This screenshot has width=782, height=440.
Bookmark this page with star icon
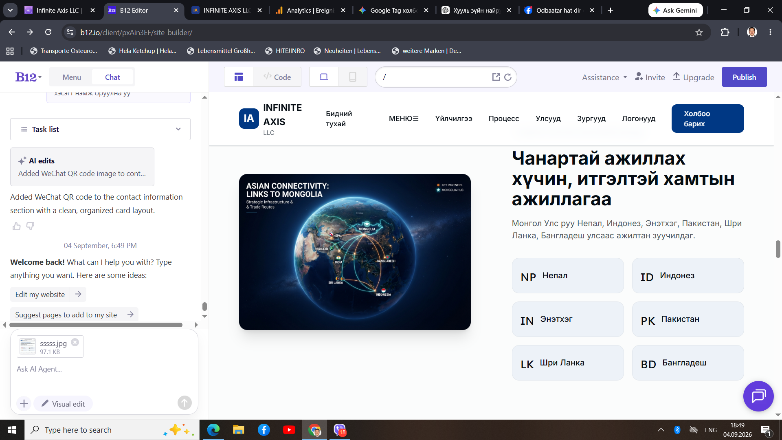699,32
